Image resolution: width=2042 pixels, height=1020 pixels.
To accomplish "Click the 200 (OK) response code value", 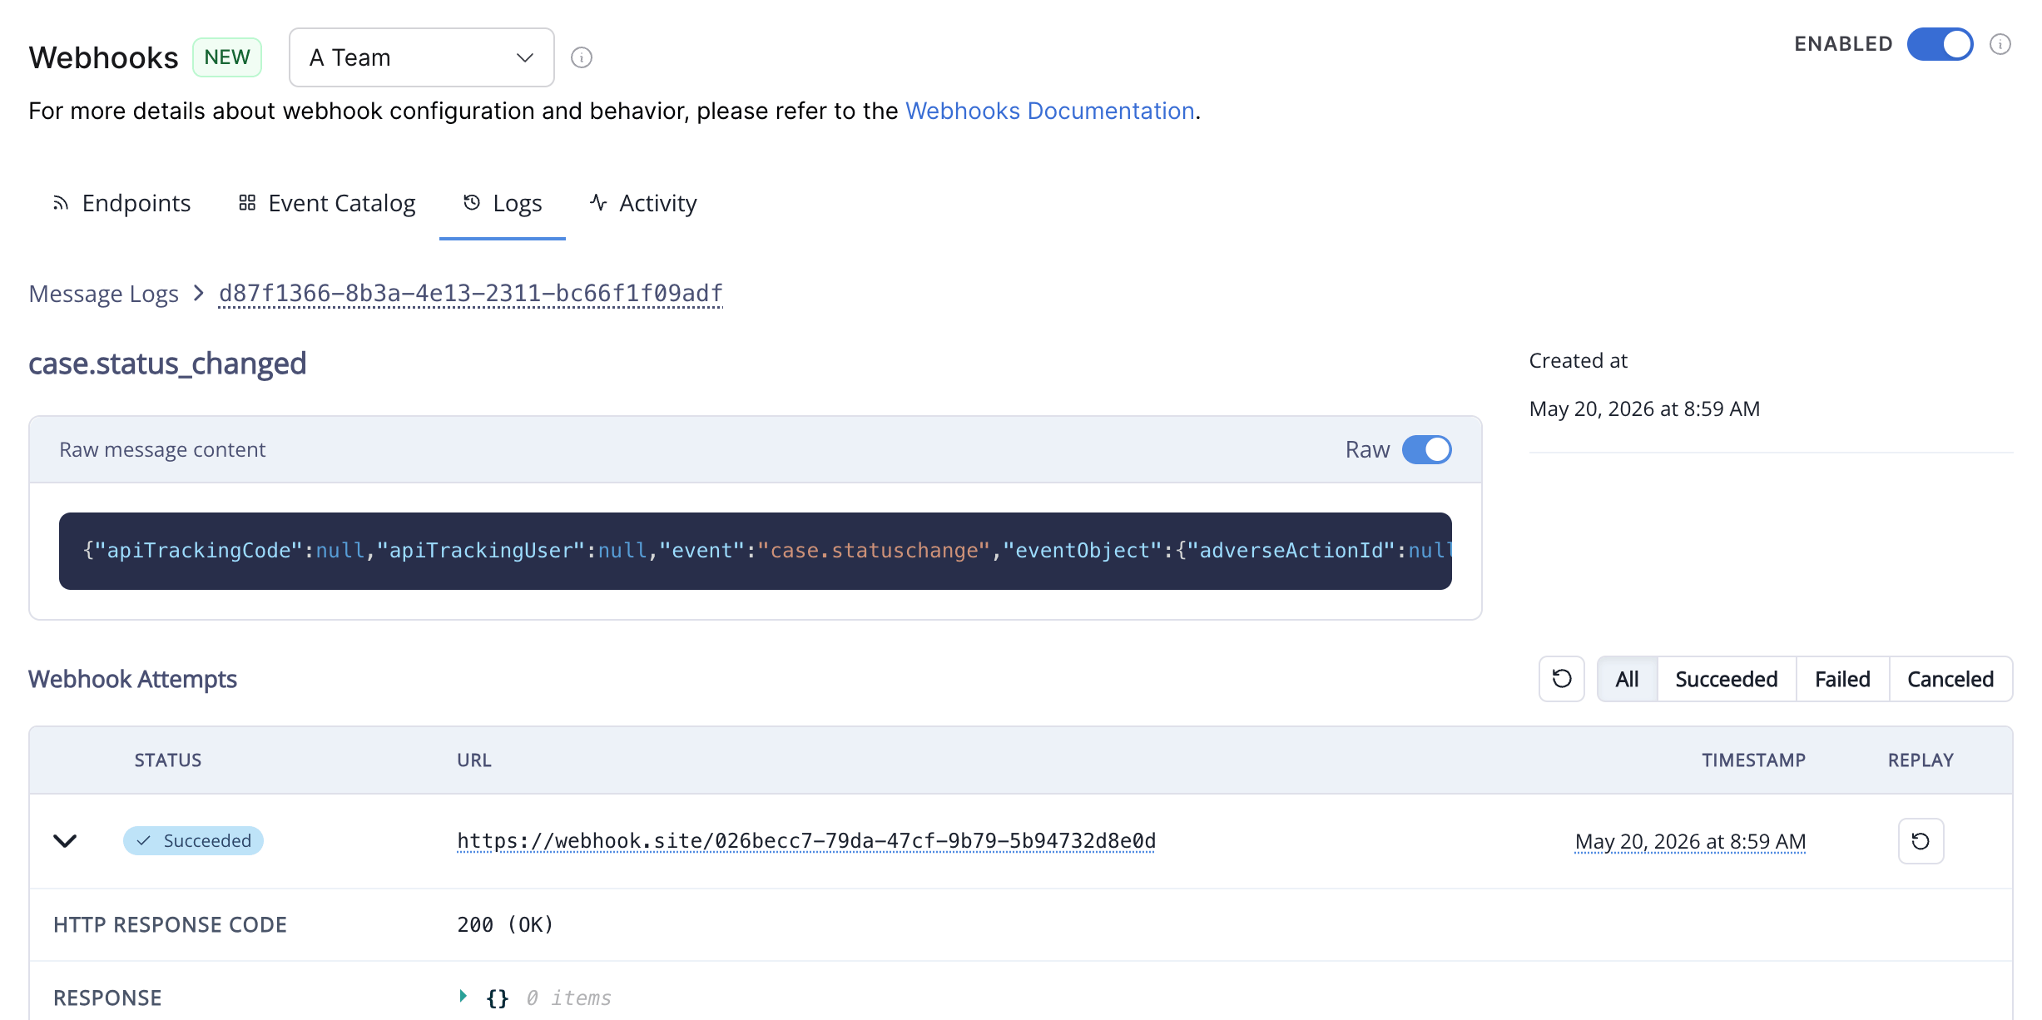I will (x=505, y=924).
